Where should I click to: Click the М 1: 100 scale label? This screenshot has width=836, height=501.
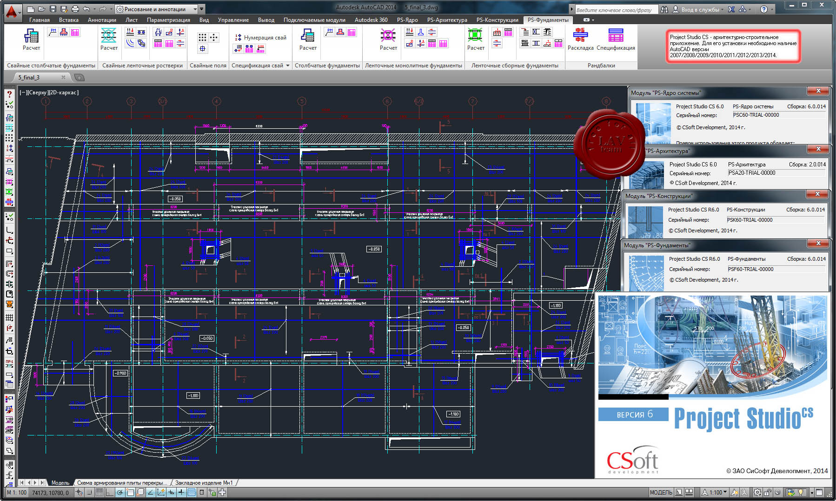(x=17, y=493)
